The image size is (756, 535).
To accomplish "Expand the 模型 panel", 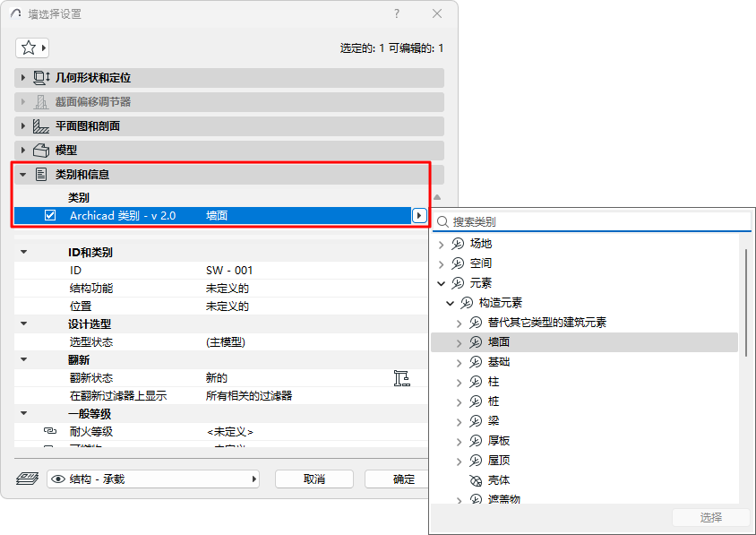I will (22, 150).
